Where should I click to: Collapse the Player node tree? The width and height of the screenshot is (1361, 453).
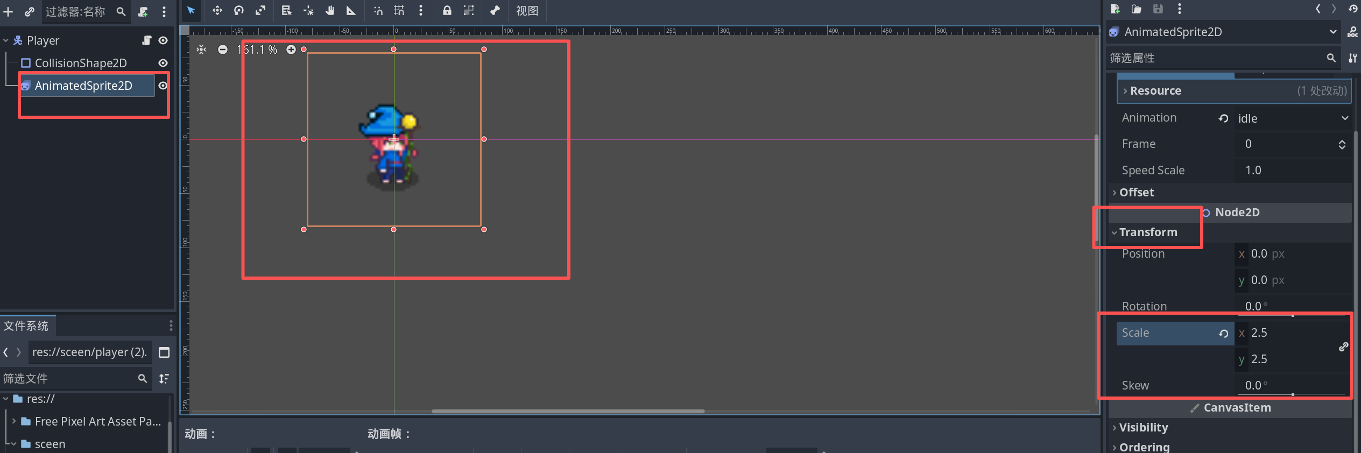[6, 40]
